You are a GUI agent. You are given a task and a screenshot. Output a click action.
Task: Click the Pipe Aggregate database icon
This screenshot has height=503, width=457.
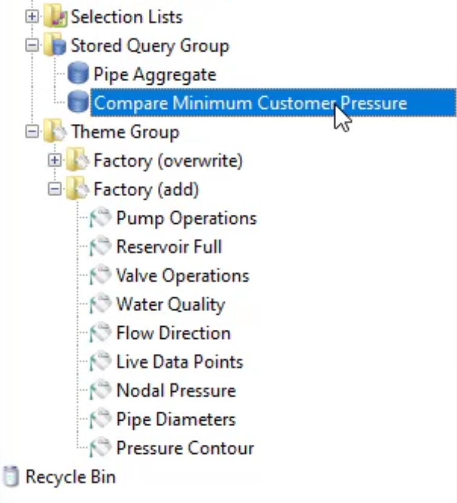coord(78,73)
